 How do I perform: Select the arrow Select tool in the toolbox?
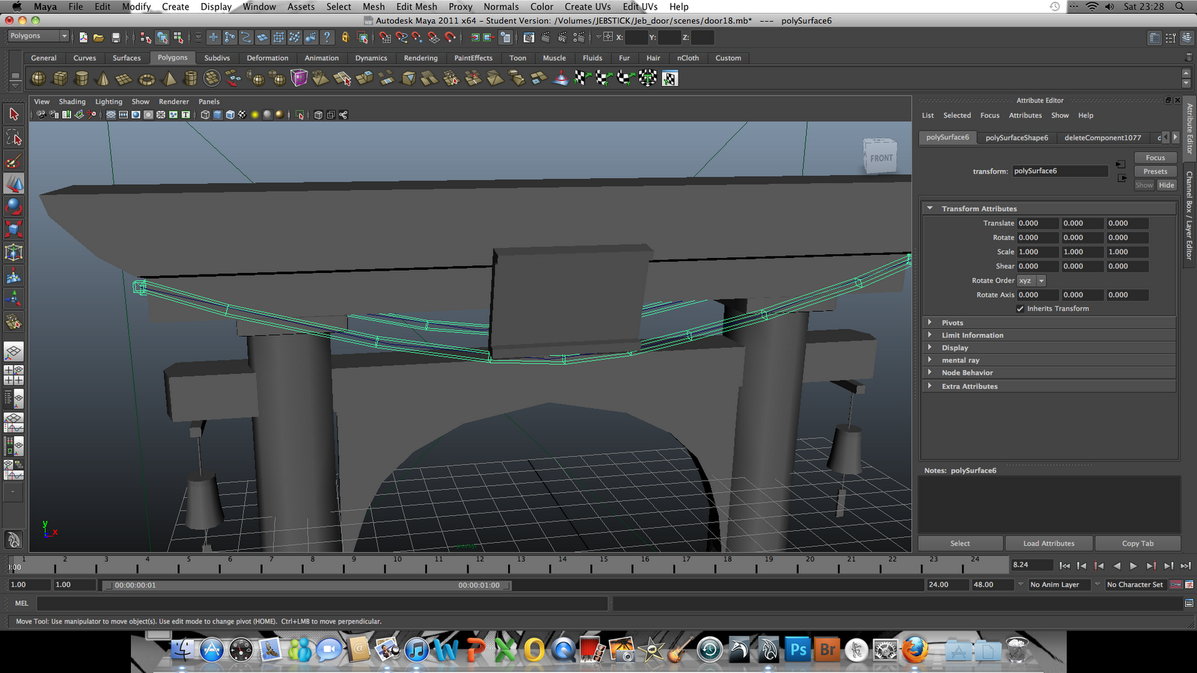coord(13,114)
